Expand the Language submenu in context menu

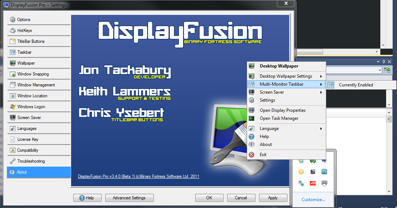coord(286,129)
